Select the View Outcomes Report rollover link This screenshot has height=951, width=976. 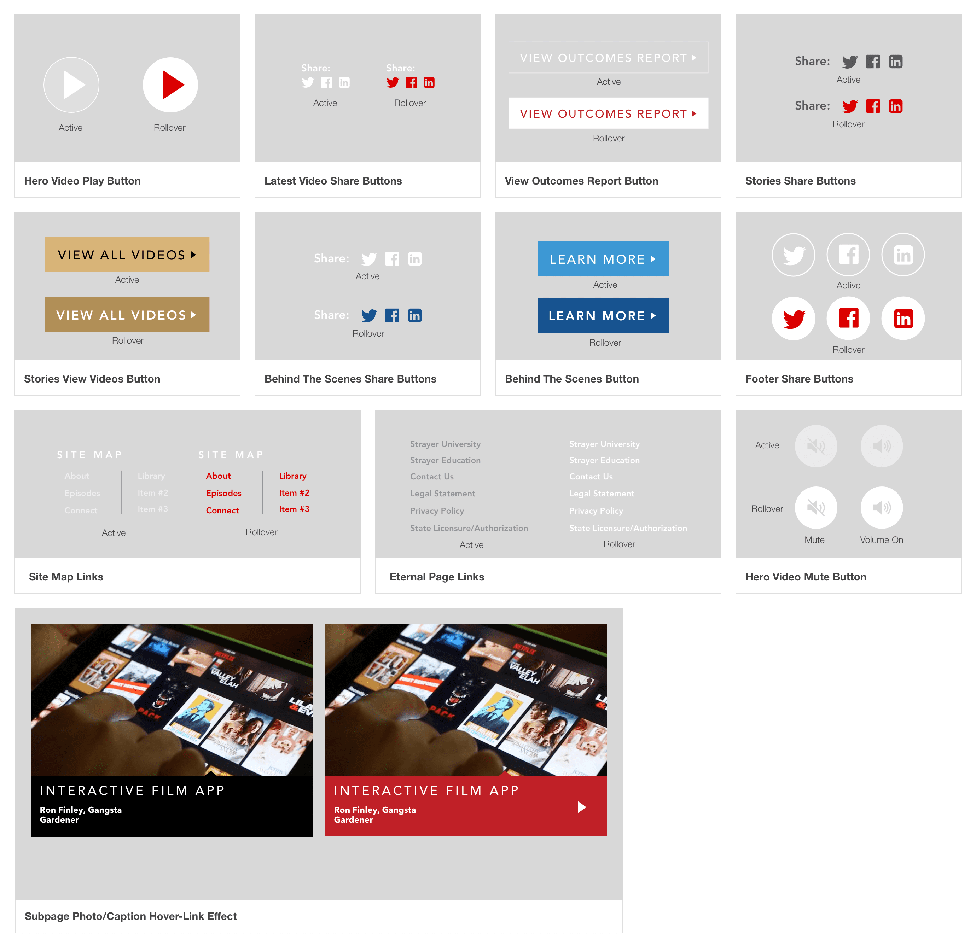coord(608,114)
